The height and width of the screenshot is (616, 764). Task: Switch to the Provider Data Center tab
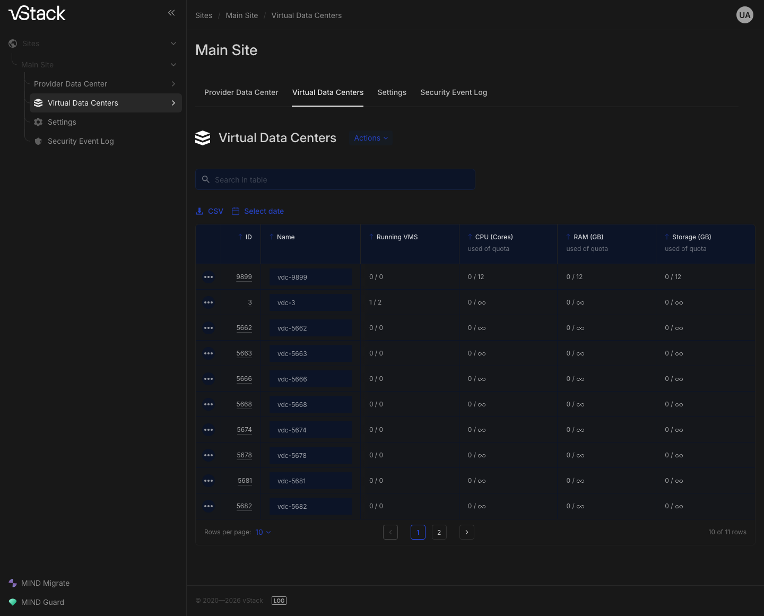241,92
